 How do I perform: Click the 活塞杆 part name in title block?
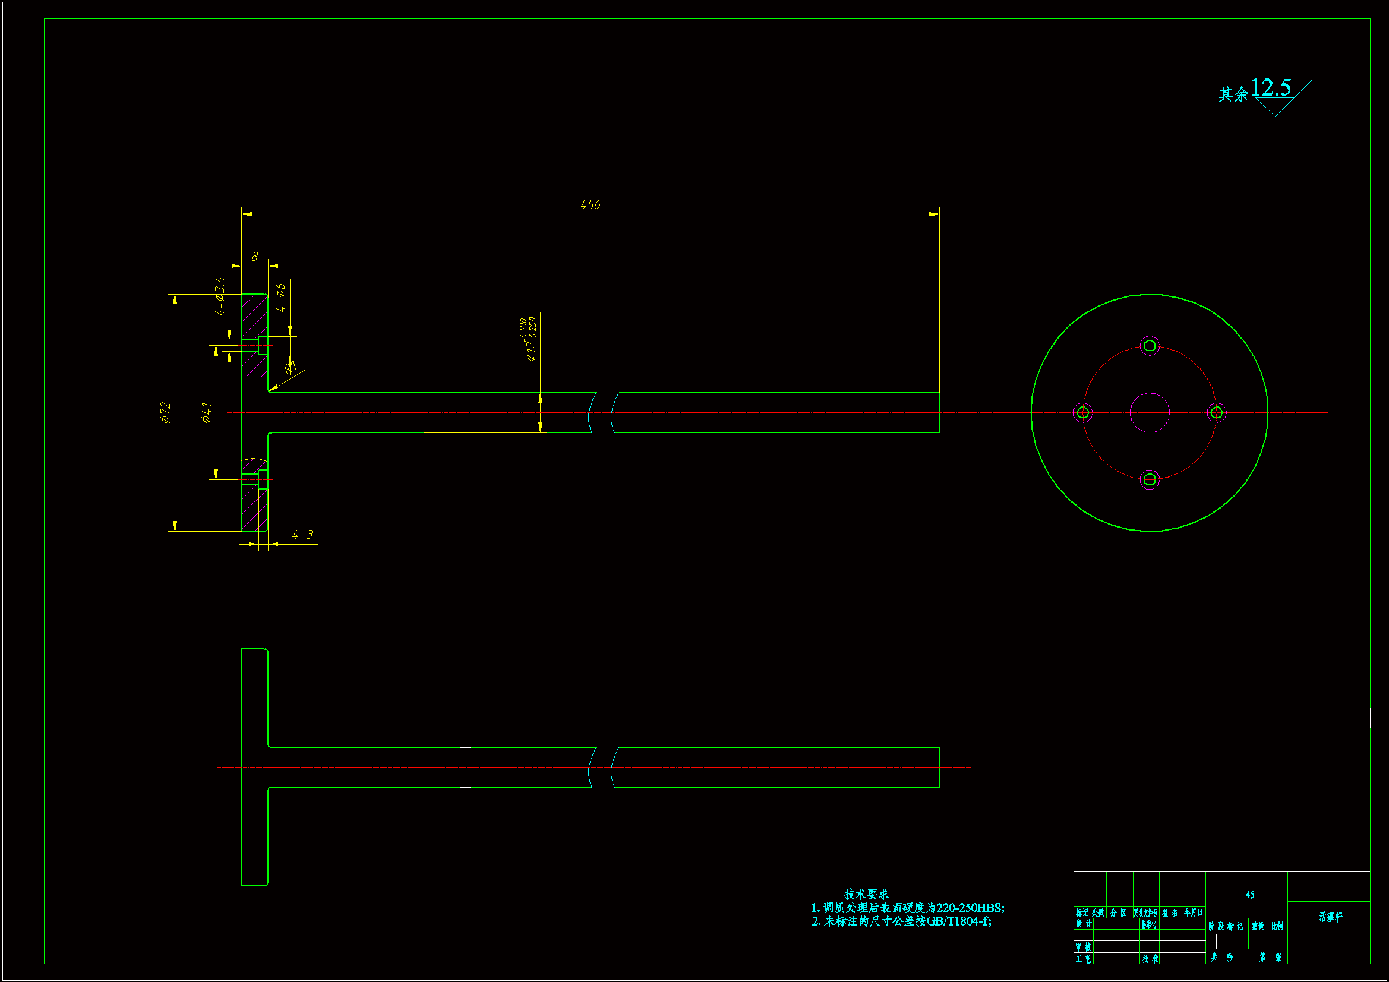(x=1330, y=917)
